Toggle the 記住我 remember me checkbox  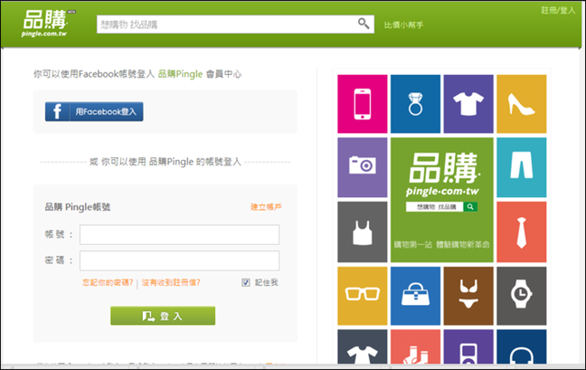click(245, 282)
